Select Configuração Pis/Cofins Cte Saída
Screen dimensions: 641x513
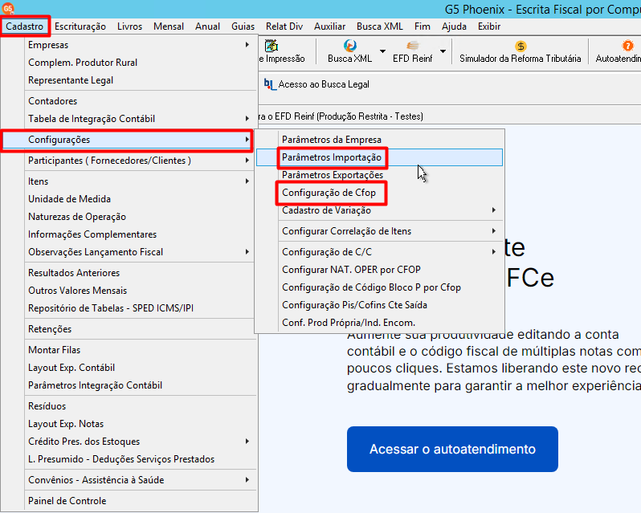(x=379, y=305)
